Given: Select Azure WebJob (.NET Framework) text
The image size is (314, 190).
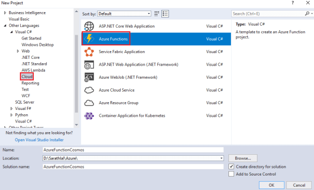Looking at the screenshot, I should tap(128, 78).
